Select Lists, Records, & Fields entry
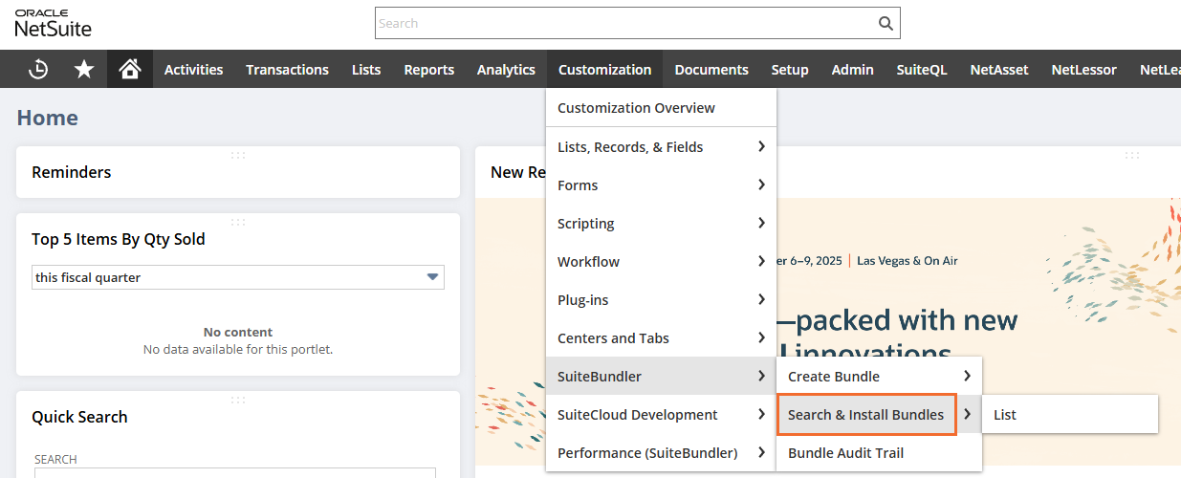Viewport: 1181px width, 478px height. click(662, 146)
